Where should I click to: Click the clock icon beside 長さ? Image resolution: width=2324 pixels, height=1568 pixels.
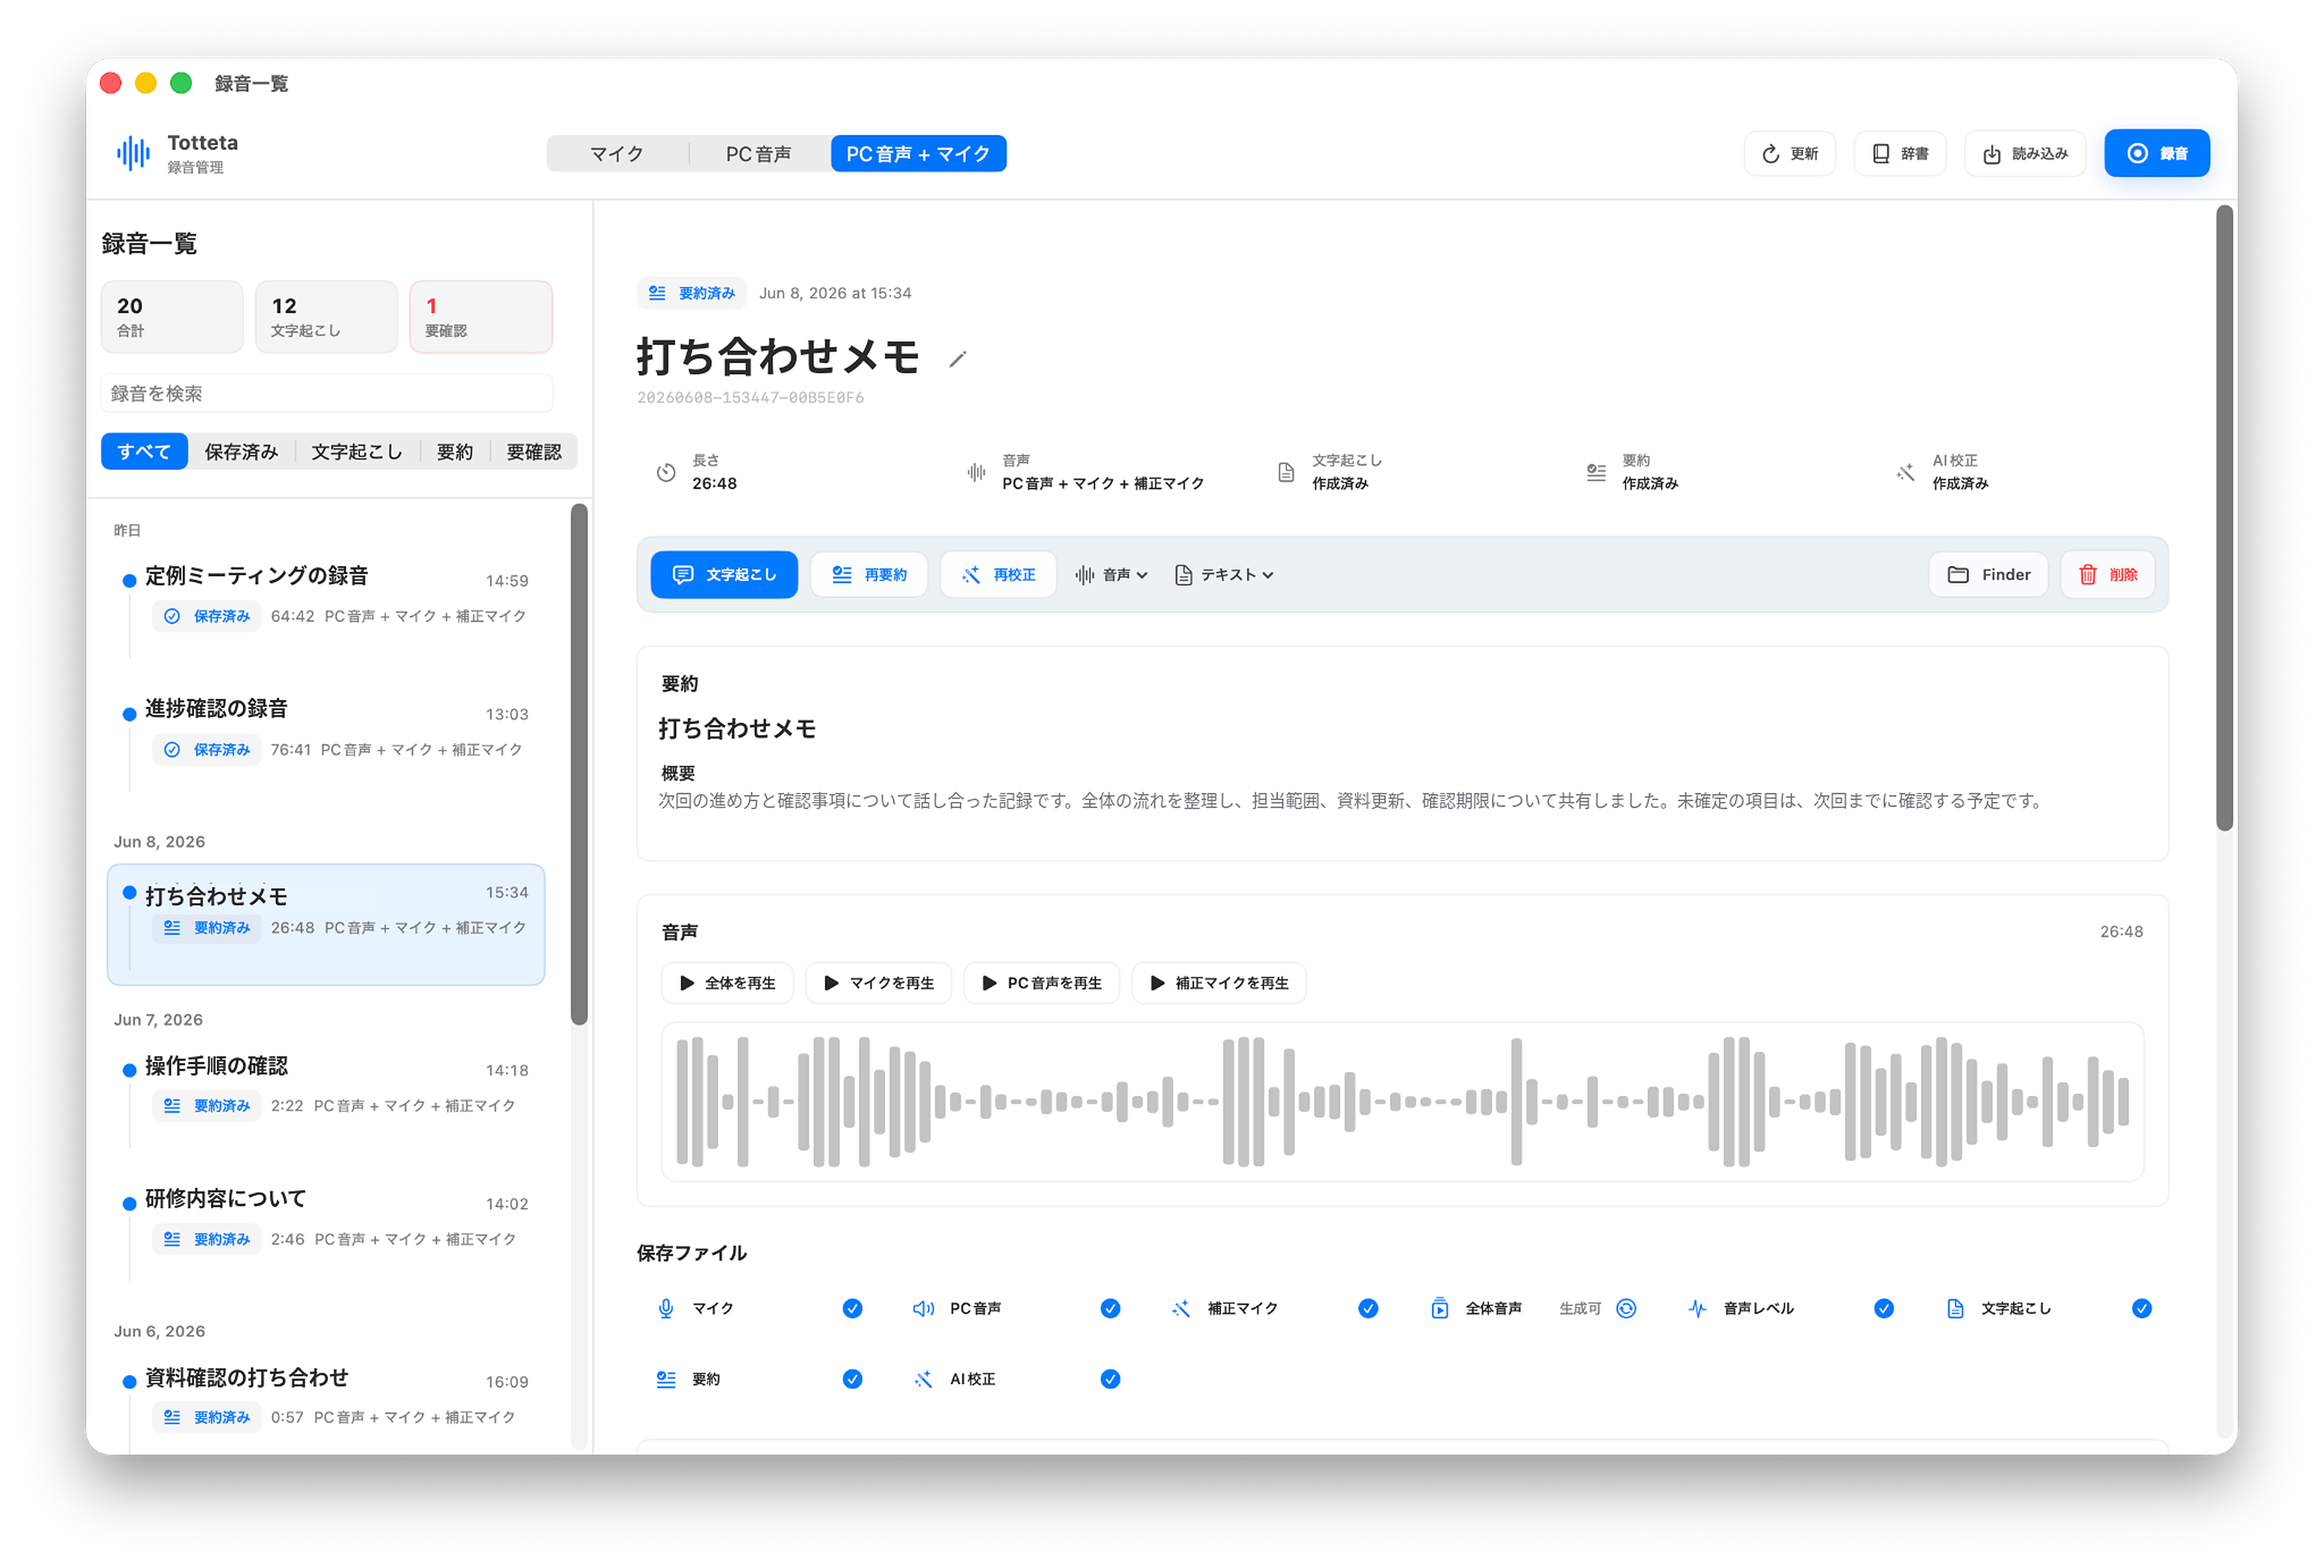tap(666, 473)
